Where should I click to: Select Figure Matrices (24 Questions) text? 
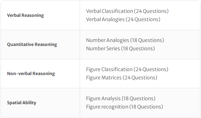tap(122, 78)
